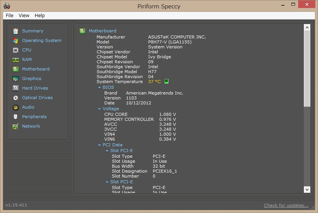This screenshot has width=318, height=213.
Task: Open the View menu
Action: (24, 15)
